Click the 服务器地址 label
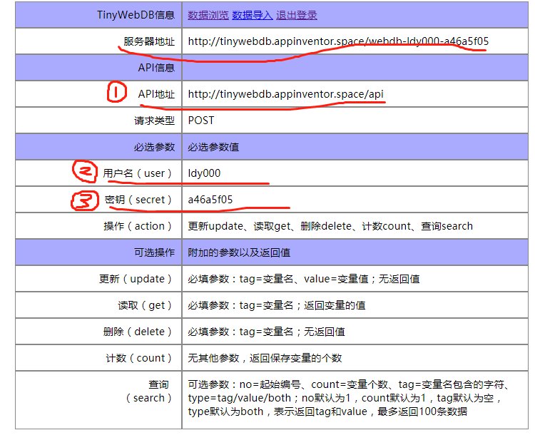Viewport: 535px width, 440px height. 149,41
